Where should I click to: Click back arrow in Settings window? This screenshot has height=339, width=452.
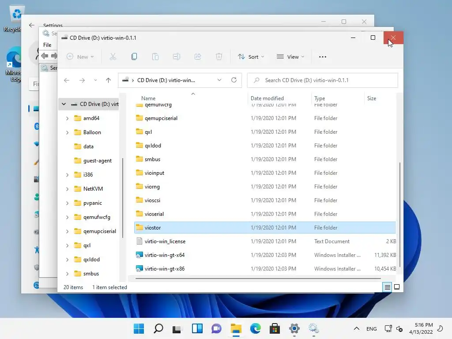32,25
